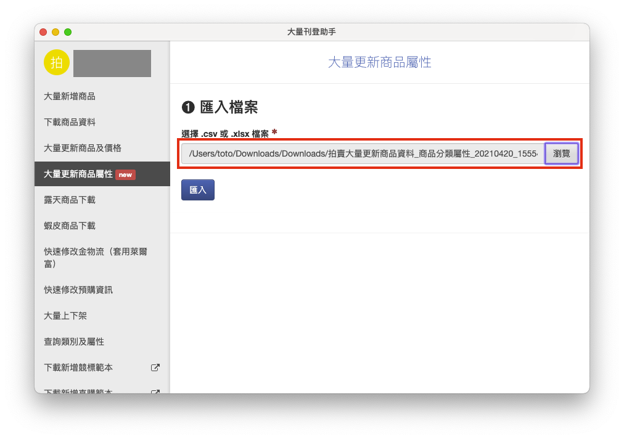Screen dimensions: 624x439
Task: Open 大量新增商品 in the sidebar
Action: click(x=70, y=96)
